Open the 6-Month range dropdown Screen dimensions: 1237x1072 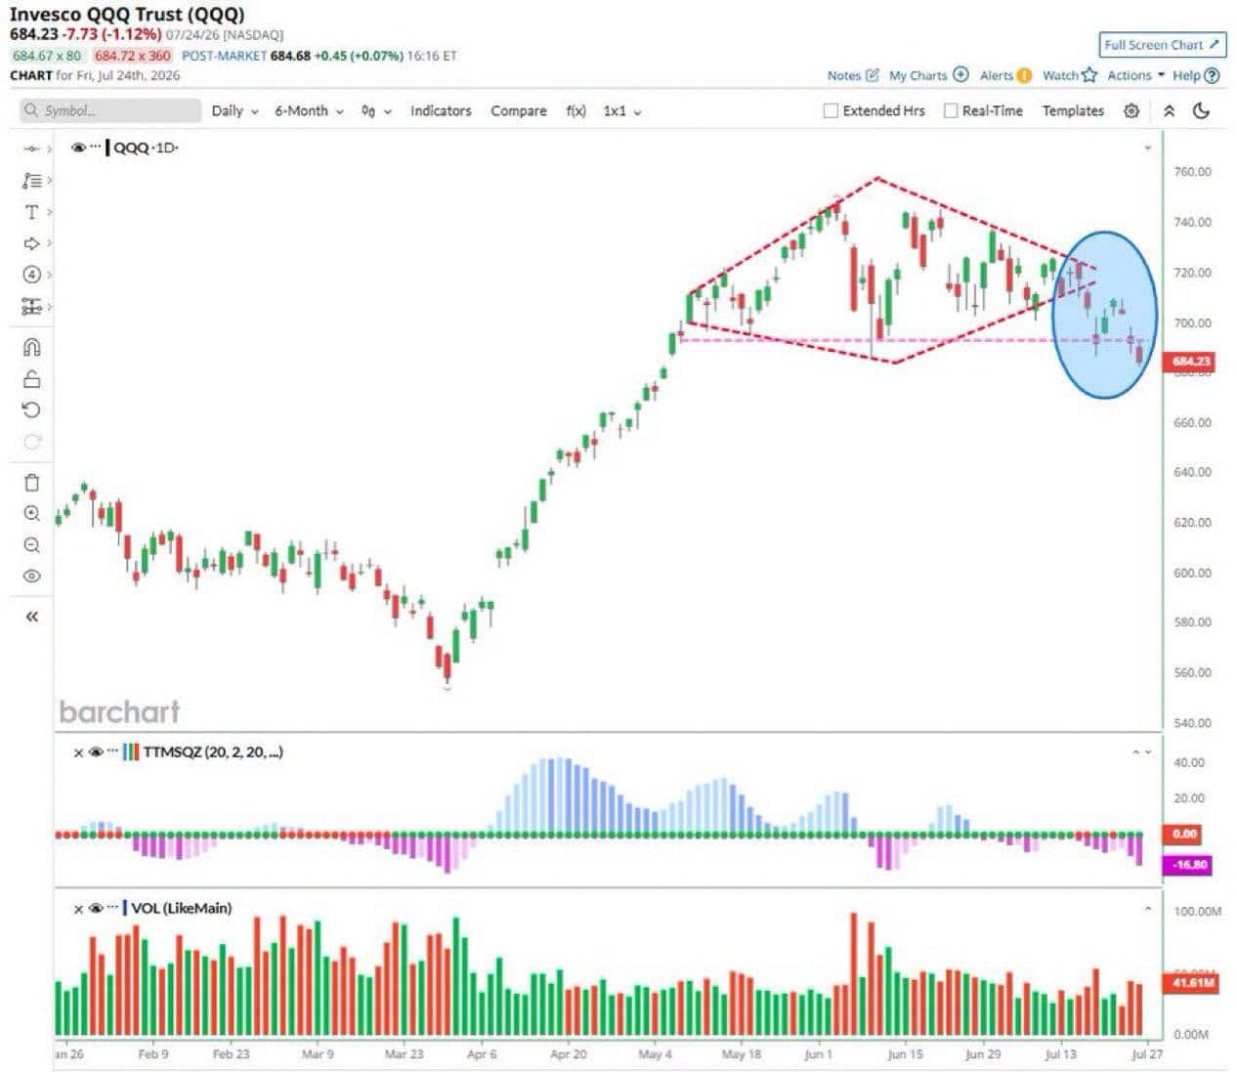click(309, 110)
